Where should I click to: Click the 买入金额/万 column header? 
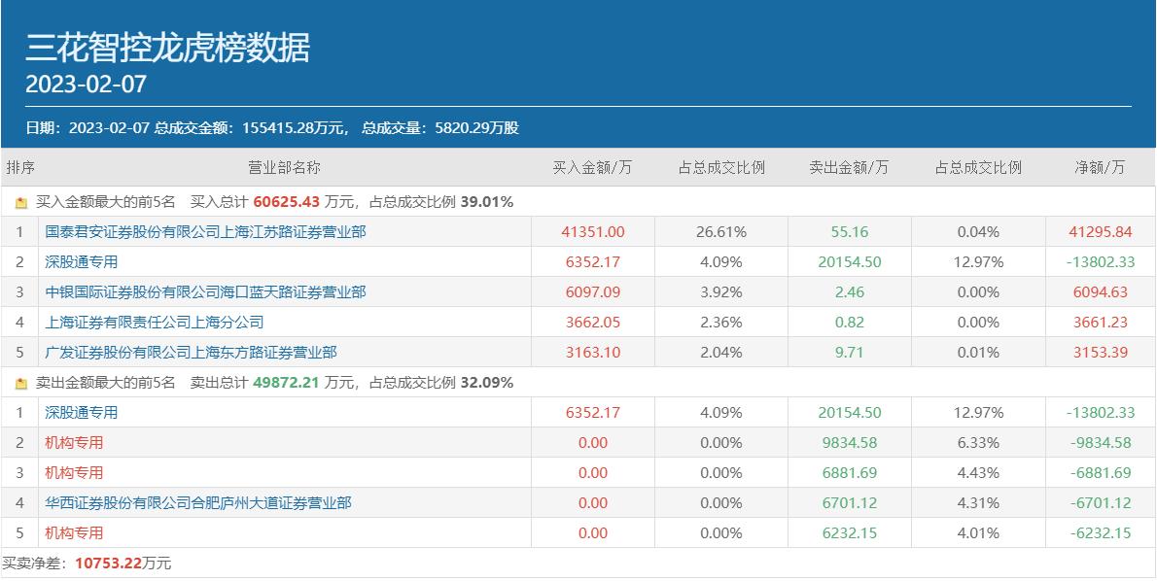point(592,167)
